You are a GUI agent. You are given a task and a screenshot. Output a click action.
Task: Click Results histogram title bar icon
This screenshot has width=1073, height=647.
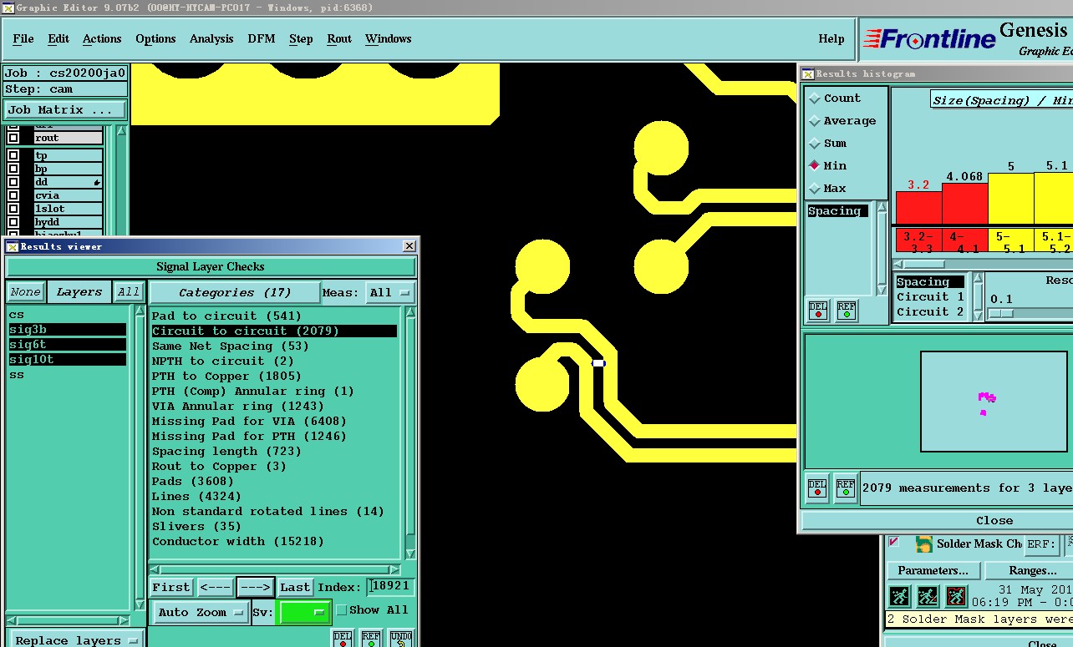pyautogui.click(x=808, y=73)
